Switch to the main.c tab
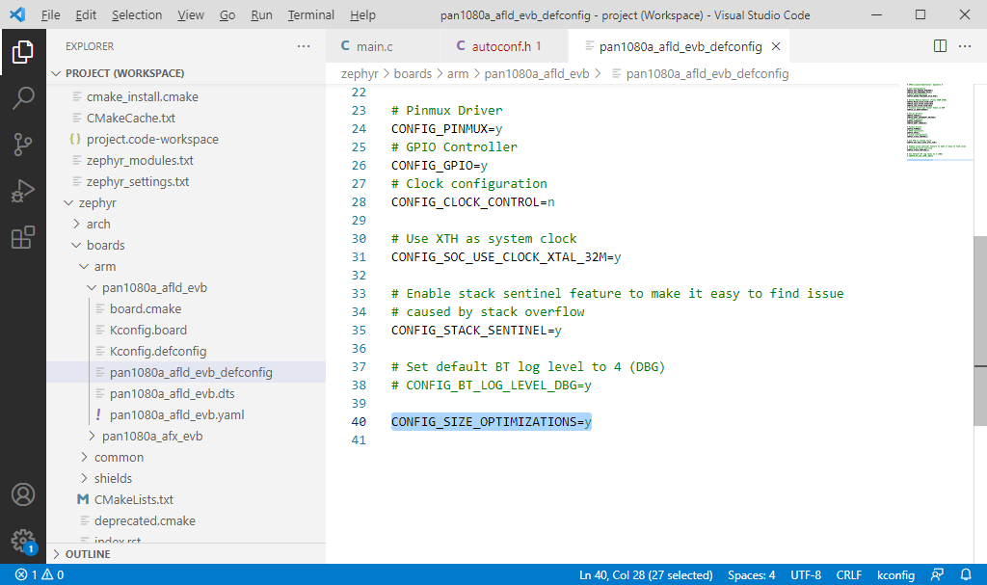 (384, 46)
